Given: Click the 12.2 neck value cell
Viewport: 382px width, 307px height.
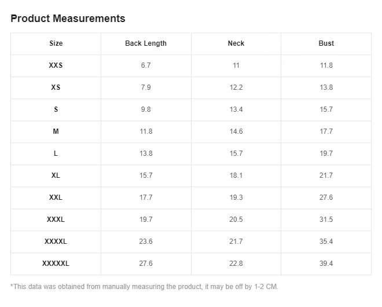Looking at the screenshot, I should pyautogui.click(x=236, y=87).
